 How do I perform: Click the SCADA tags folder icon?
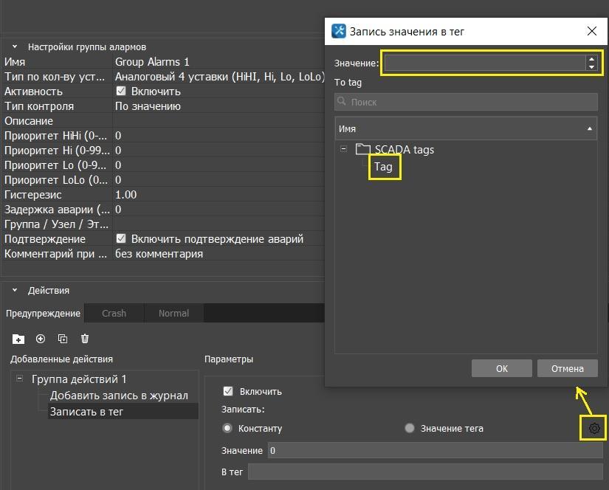[x=362, y=150]
